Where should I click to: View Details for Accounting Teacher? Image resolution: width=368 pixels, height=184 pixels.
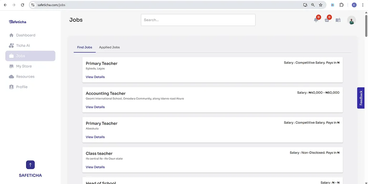95,107
